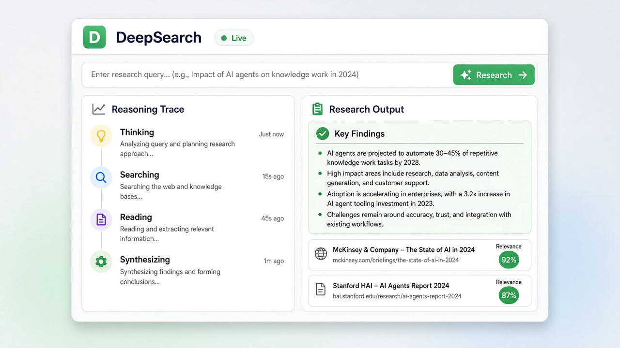Select the Reading step title
The image size is (620, 348).
[136, 217]
